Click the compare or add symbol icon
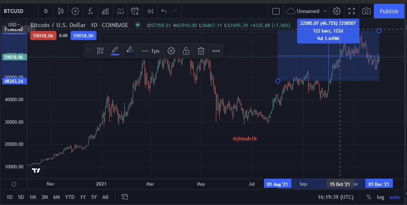Image resolution: width=407 pixels, height=205 pixels. tap(75, 11)
